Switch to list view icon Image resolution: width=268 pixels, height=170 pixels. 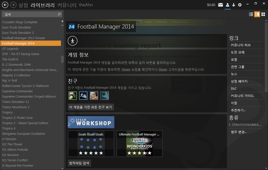click(x=251, y=14)
